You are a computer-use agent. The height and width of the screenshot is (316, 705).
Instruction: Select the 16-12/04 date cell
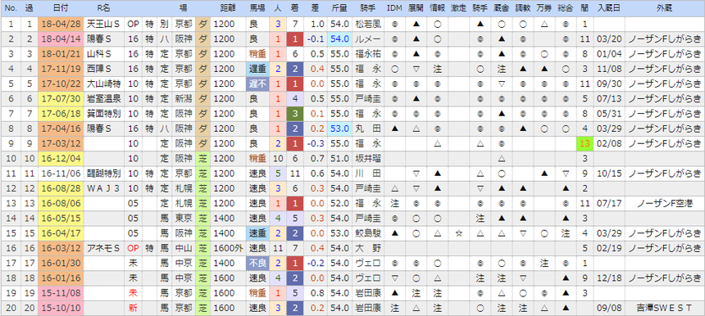(x=61, y=159)
